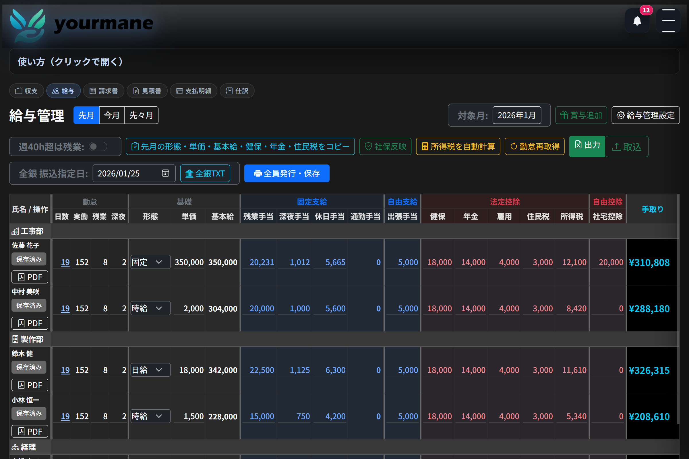Download 佐藤 花子's PDF payslip
Image resolution: width=689 pixels, height=459 pixels.
(x=30, y=277)
